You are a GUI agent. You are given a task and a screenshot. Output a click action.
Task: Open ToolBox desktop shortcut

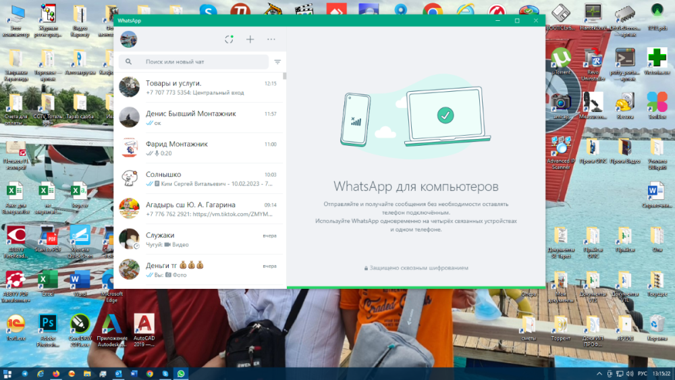tap(657, 105)
